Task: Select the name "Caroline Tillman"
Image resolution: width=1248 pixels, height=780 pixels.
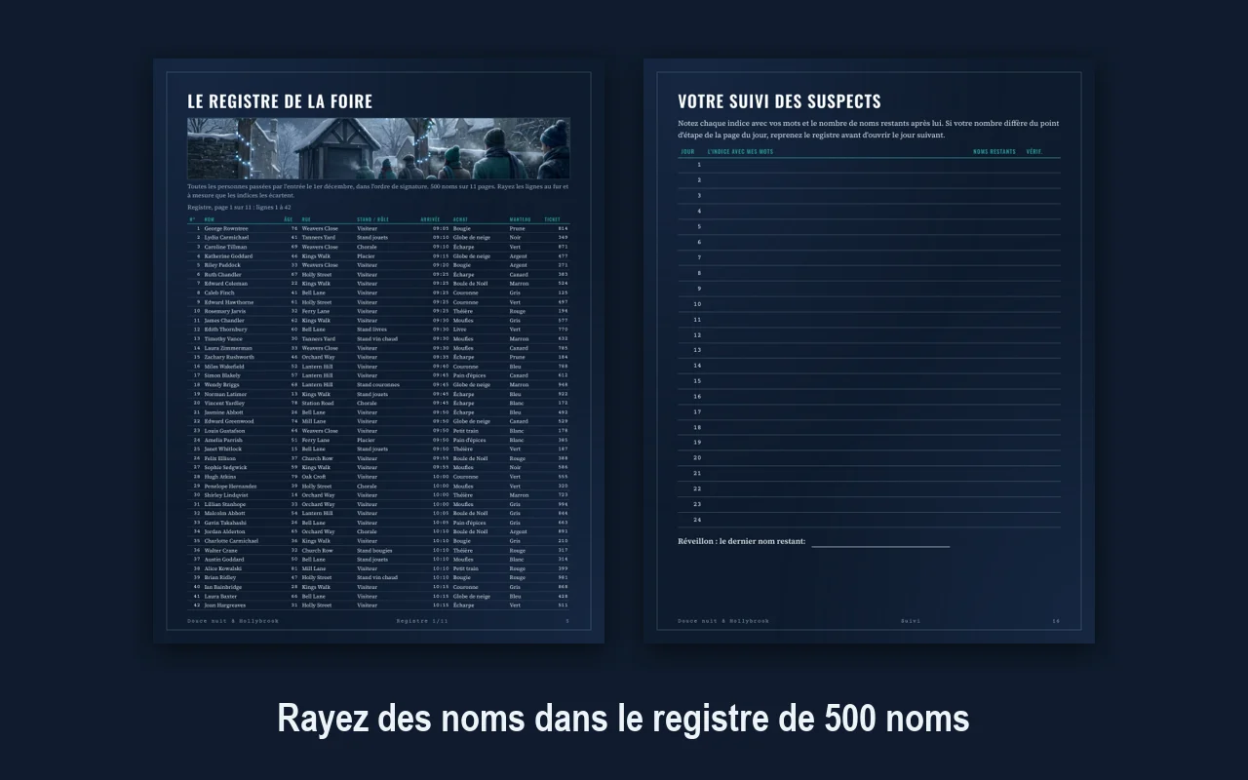Action: tap(225, 247)
